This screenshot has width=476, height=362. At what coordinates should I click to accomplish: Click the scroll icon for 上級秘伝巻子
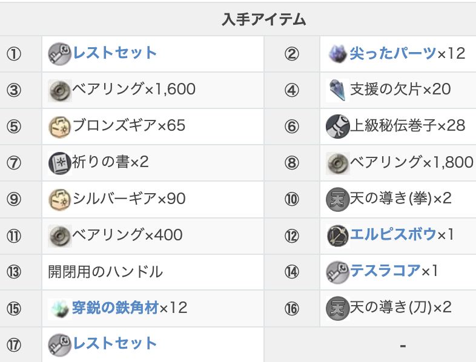pos(337,126)
